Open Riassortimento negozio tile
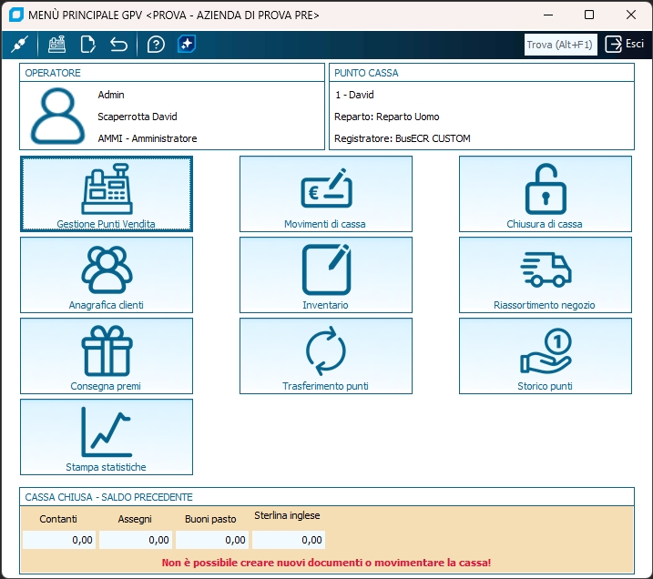 point(545,275)
